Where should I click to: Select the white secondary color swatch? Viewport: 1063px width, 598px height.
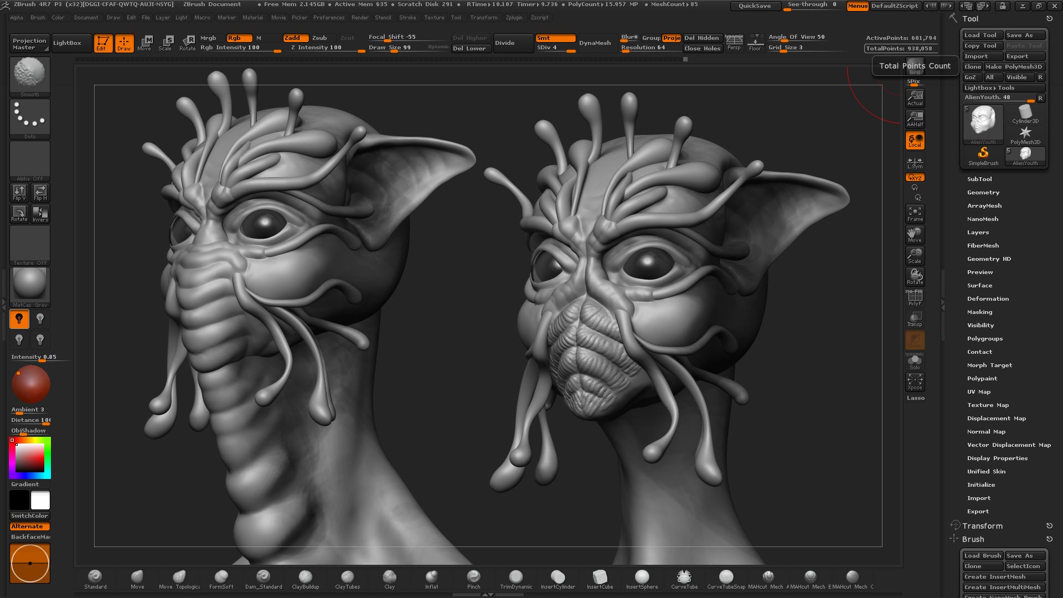40,500
